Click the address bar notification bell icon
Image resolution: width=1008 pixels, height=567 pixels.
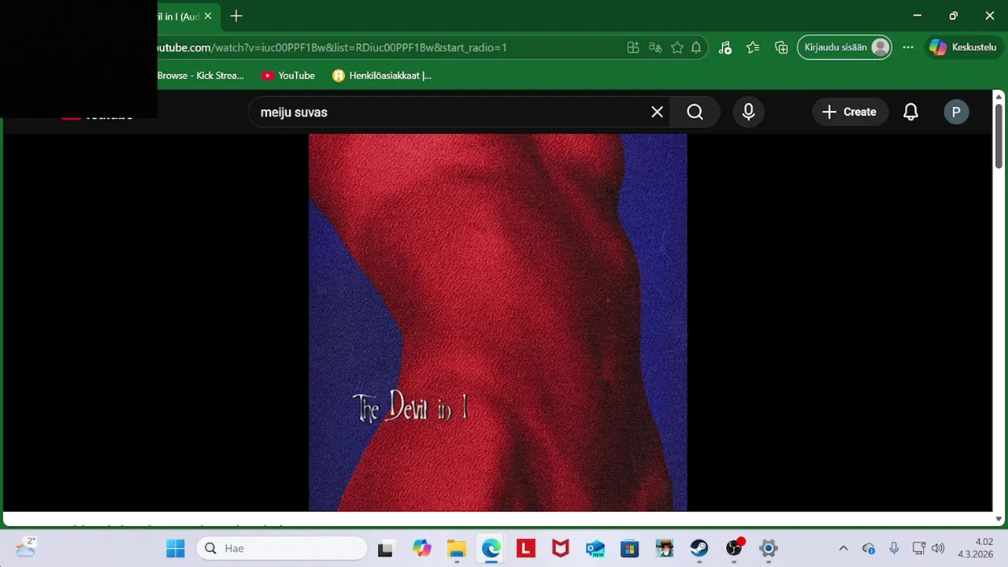696,47
